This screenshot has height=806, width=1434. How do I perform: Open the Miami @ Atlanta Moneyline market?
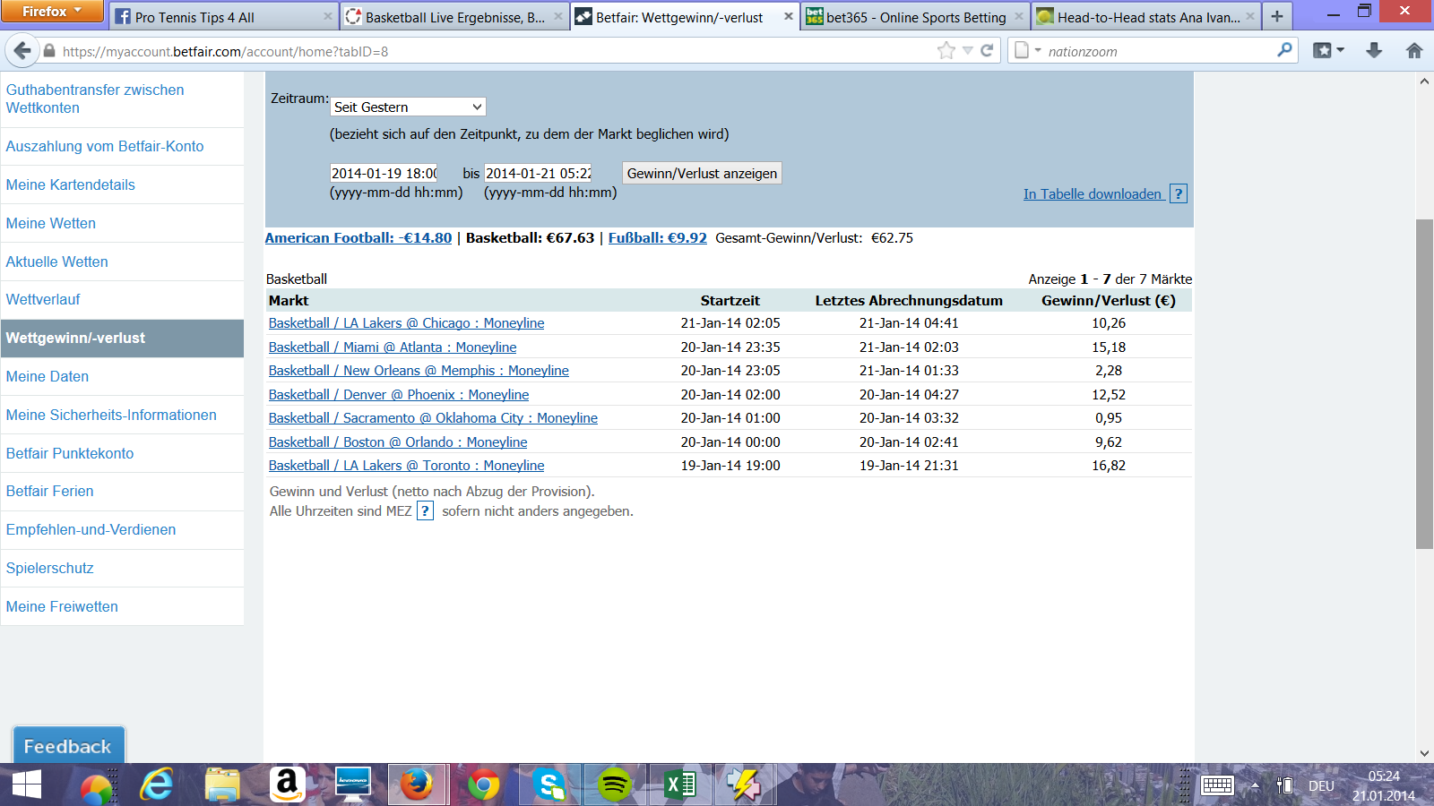click(393, 347)
